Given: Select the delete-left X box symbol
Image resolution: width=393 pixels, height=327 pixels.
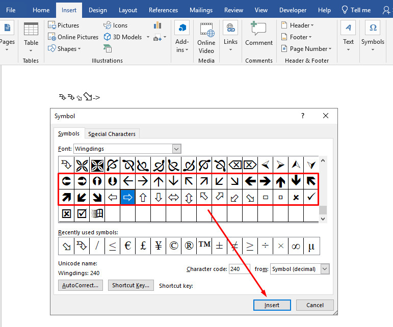Looking at the screenshot, I should [235, 165].
